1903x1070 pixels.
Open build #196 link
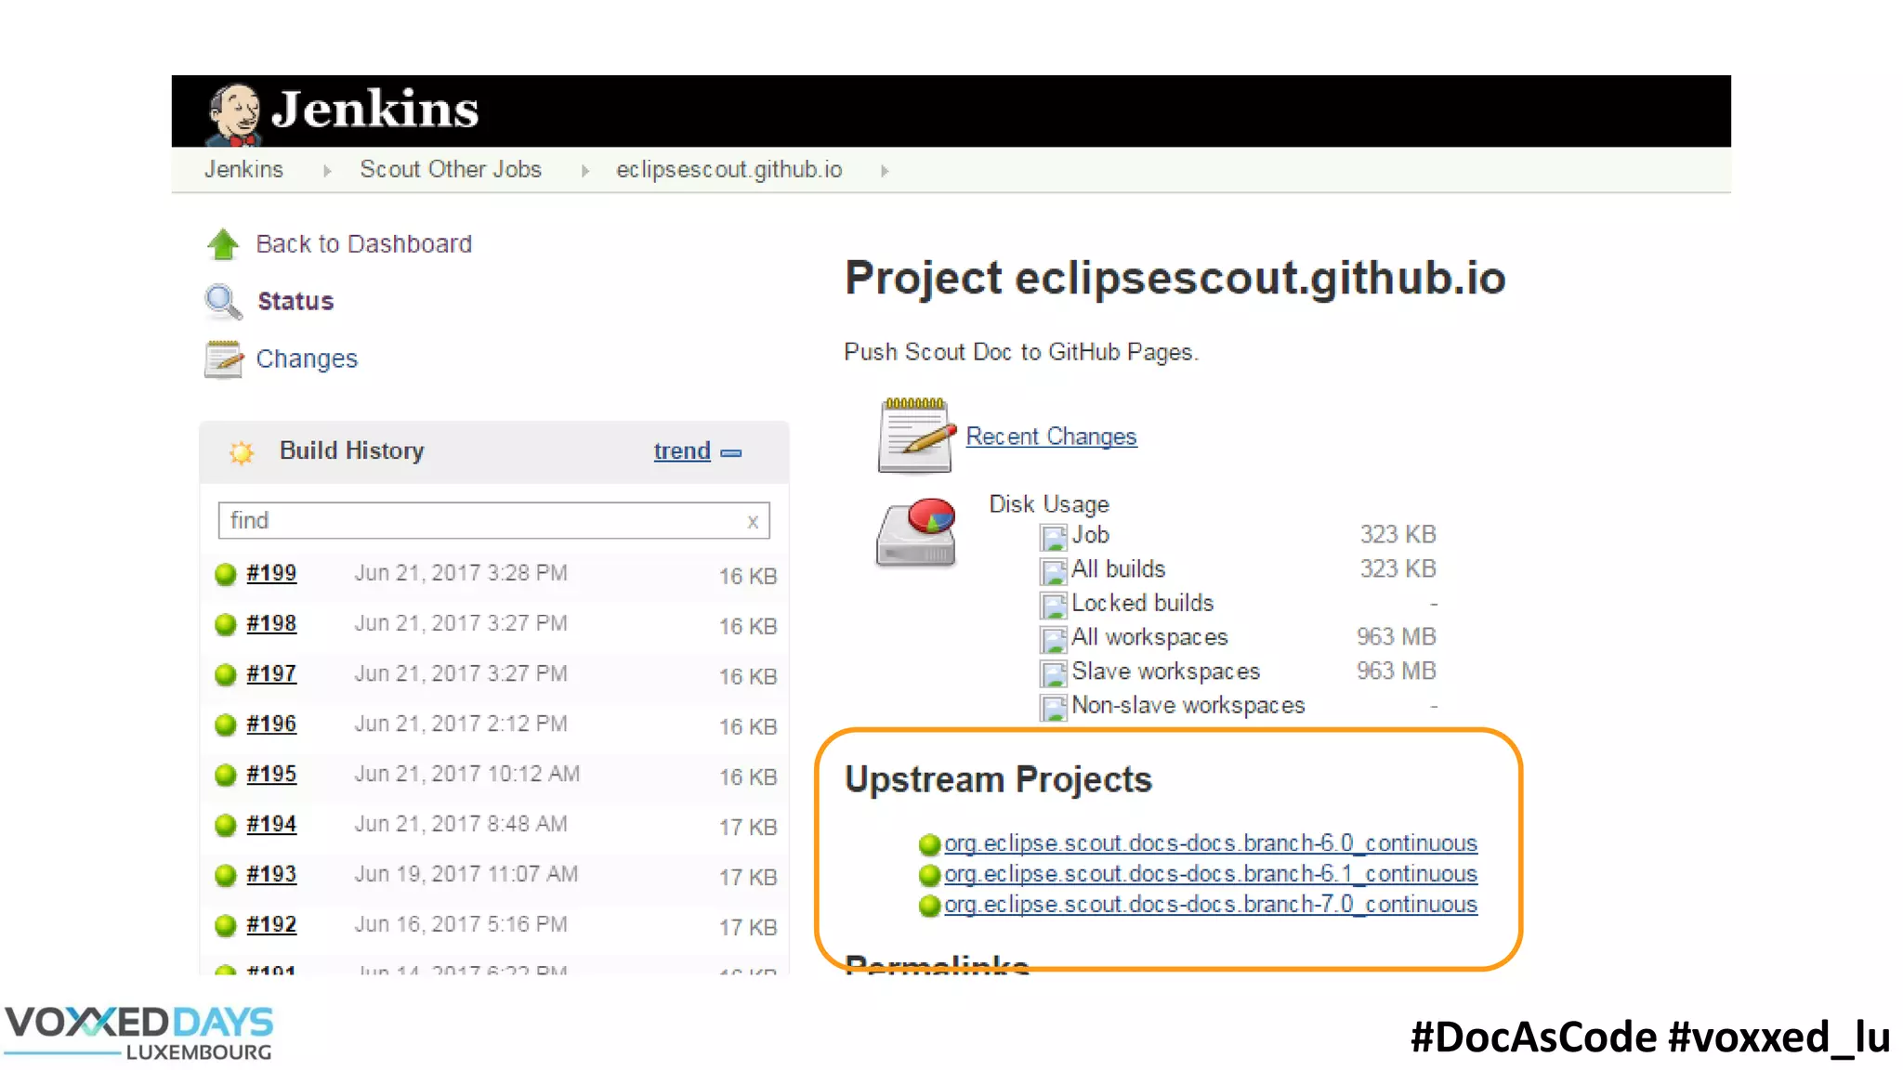coord(271,724)
